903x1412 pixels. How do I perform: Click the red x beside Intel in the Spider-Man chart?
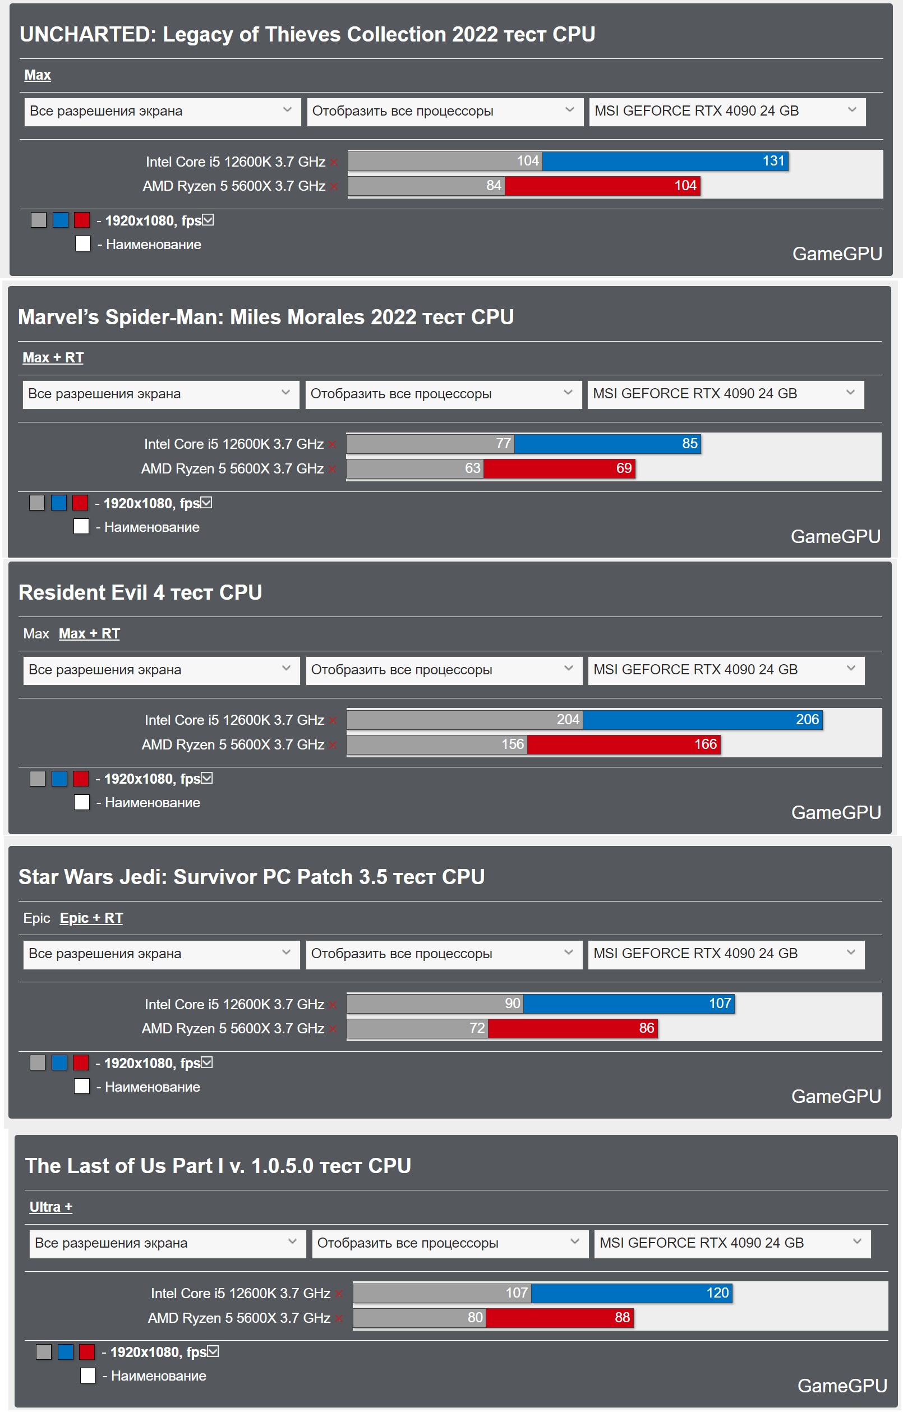click(x=332, y=445)
